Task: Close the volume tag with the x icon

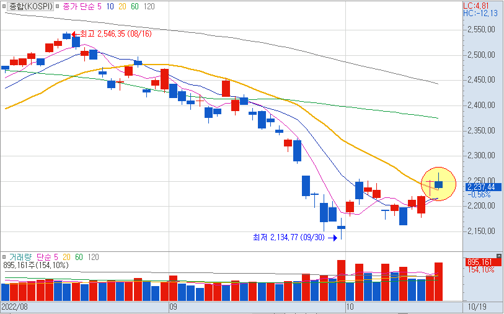Action: 498,256
